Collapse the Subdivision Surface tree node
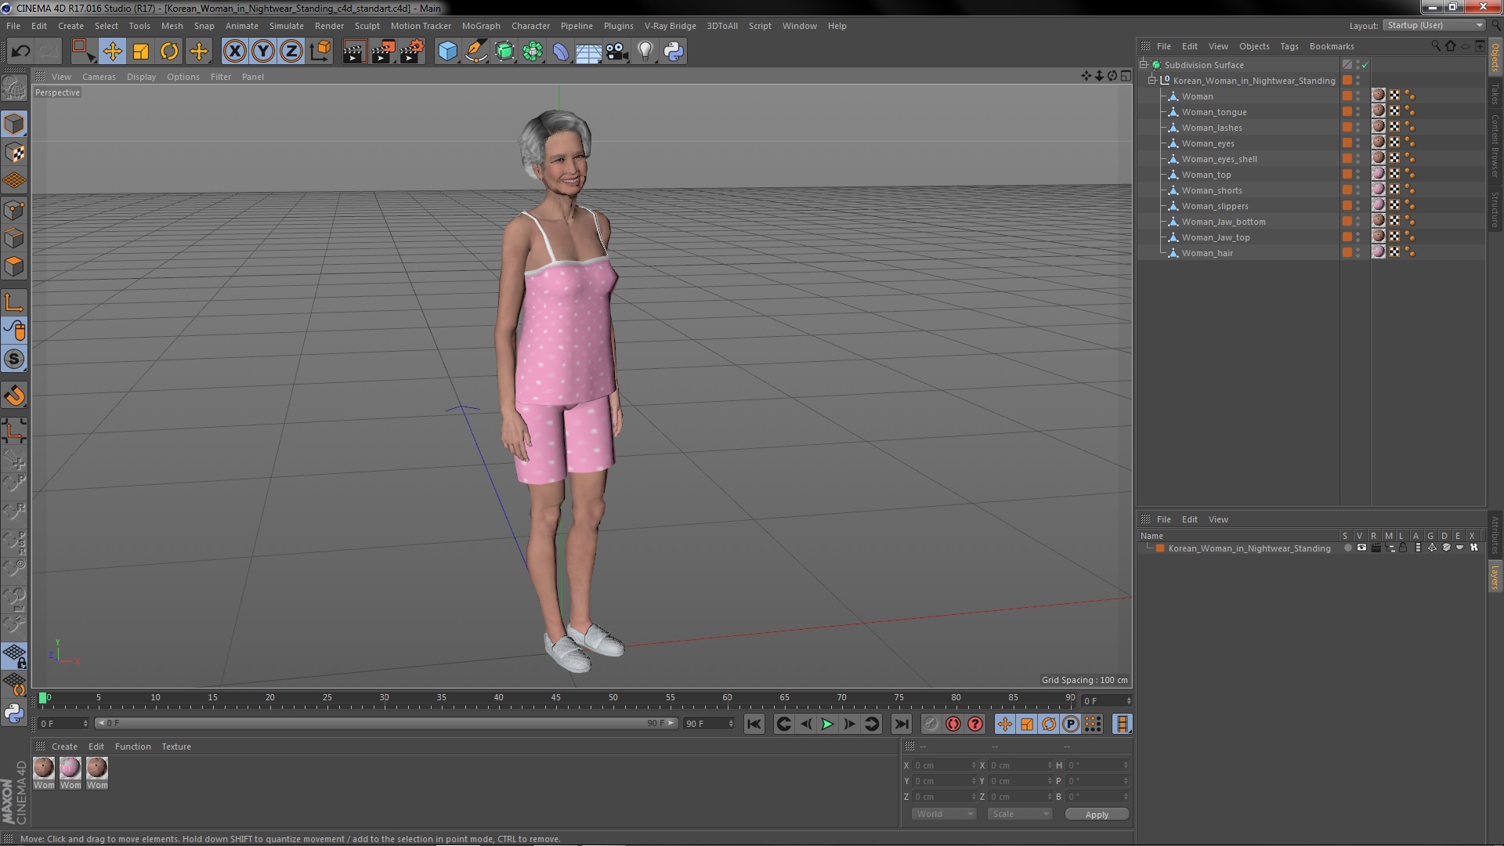This screenshot has height=846, width=1504. [x=1144, y=65]
